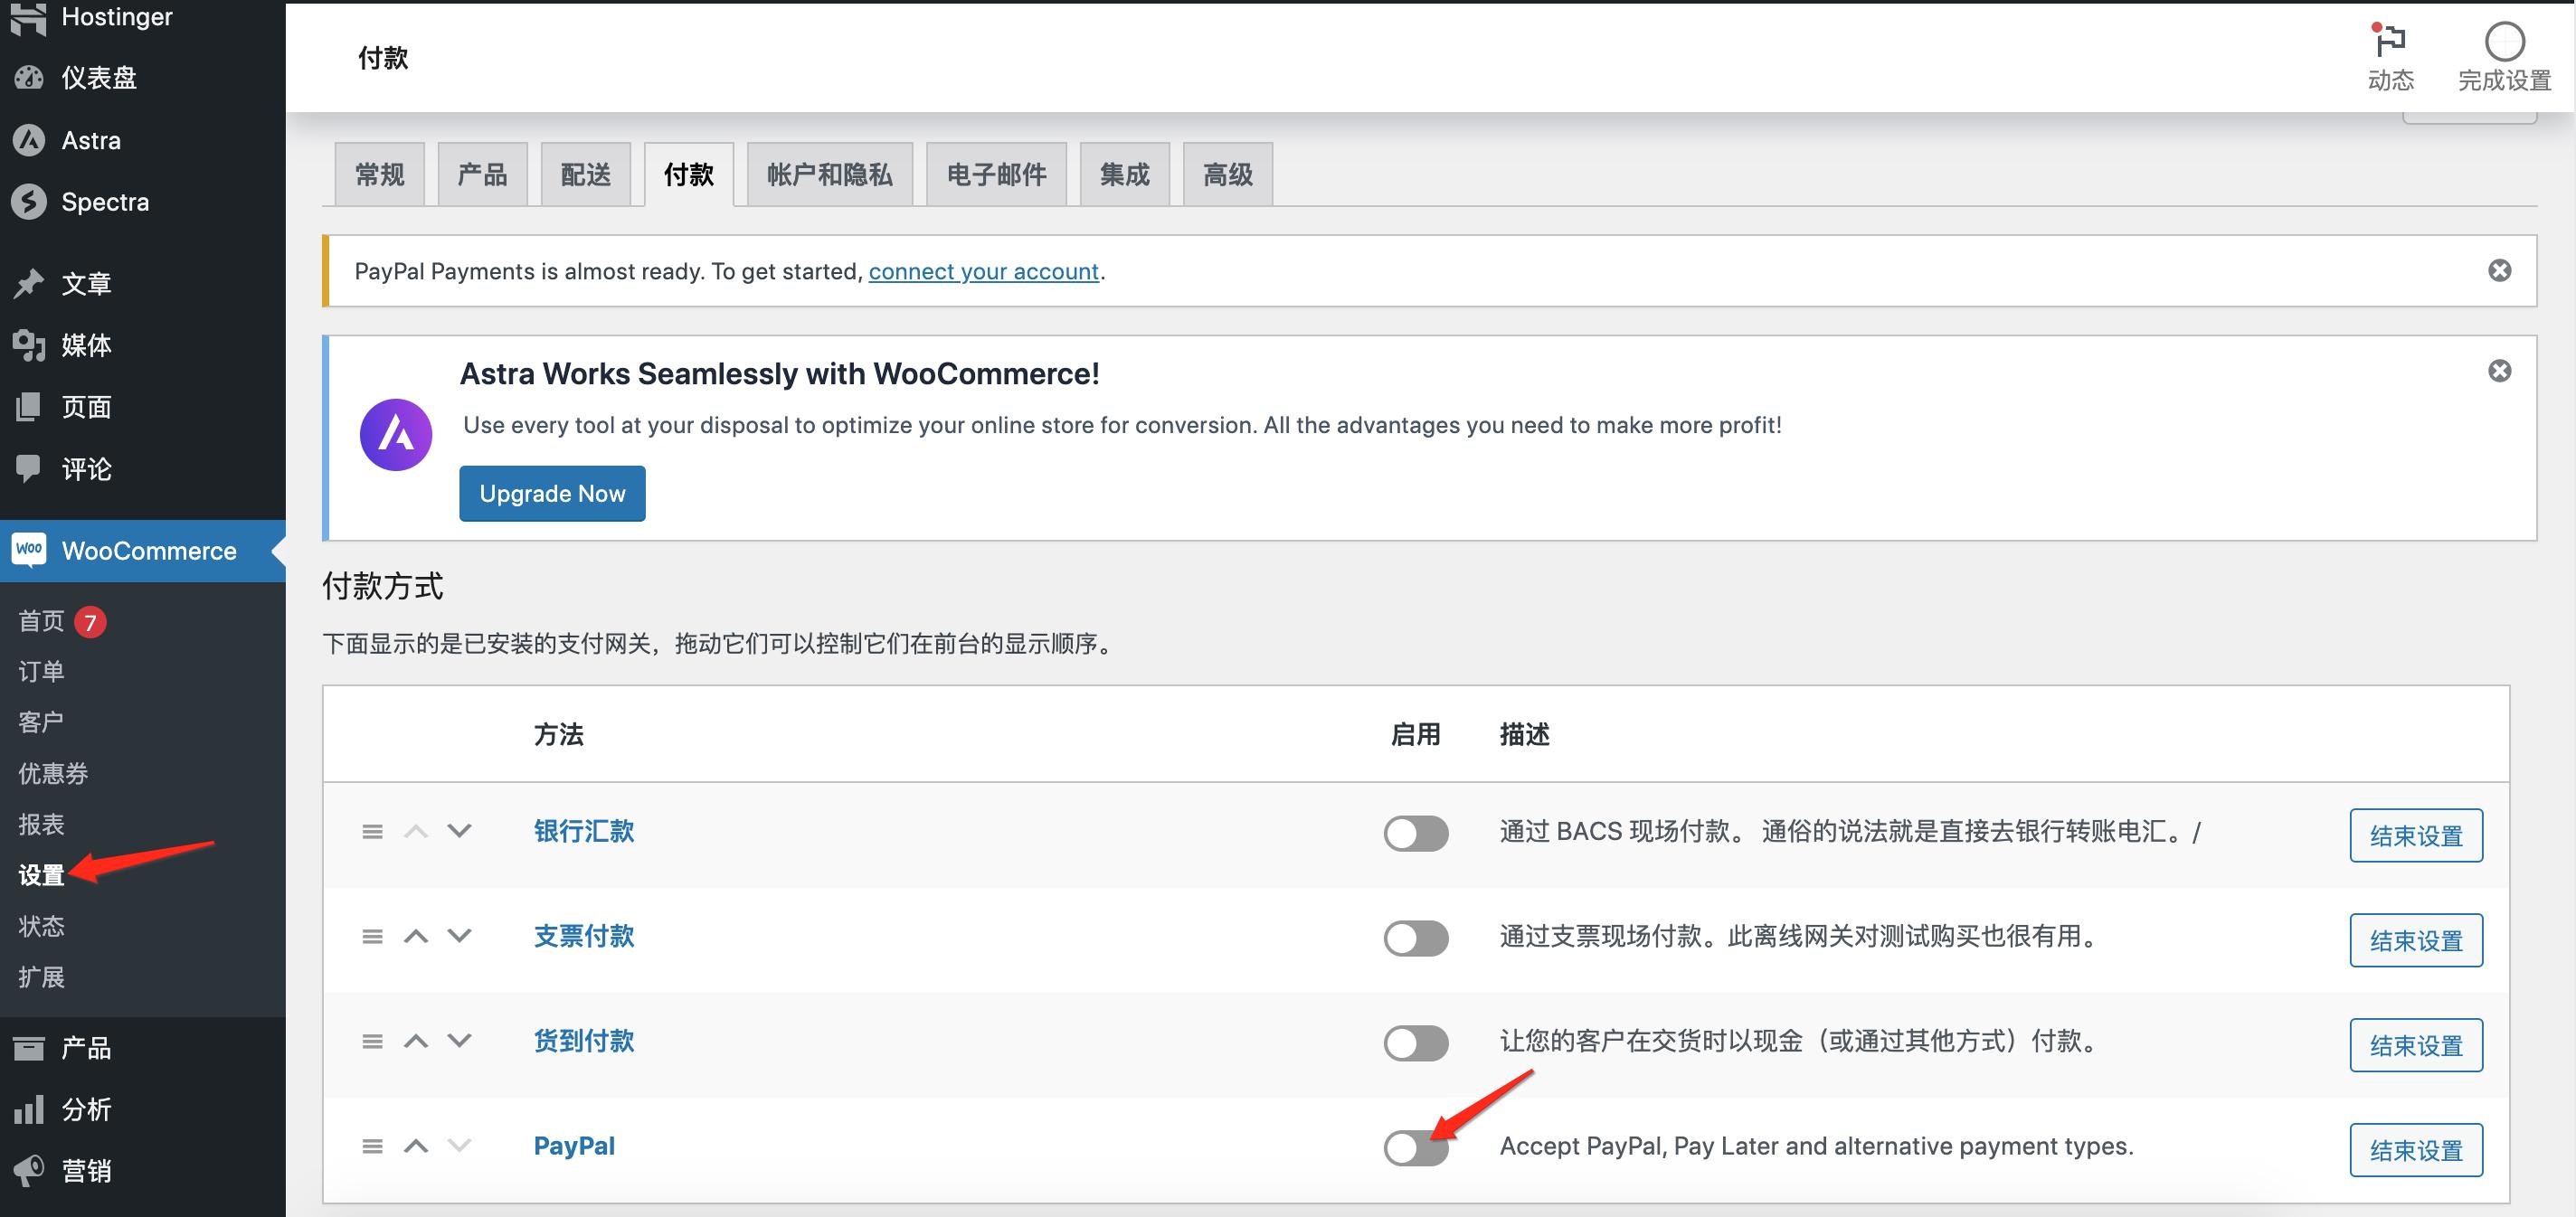Switch to the 电子邮件 tab

[996, 173]
